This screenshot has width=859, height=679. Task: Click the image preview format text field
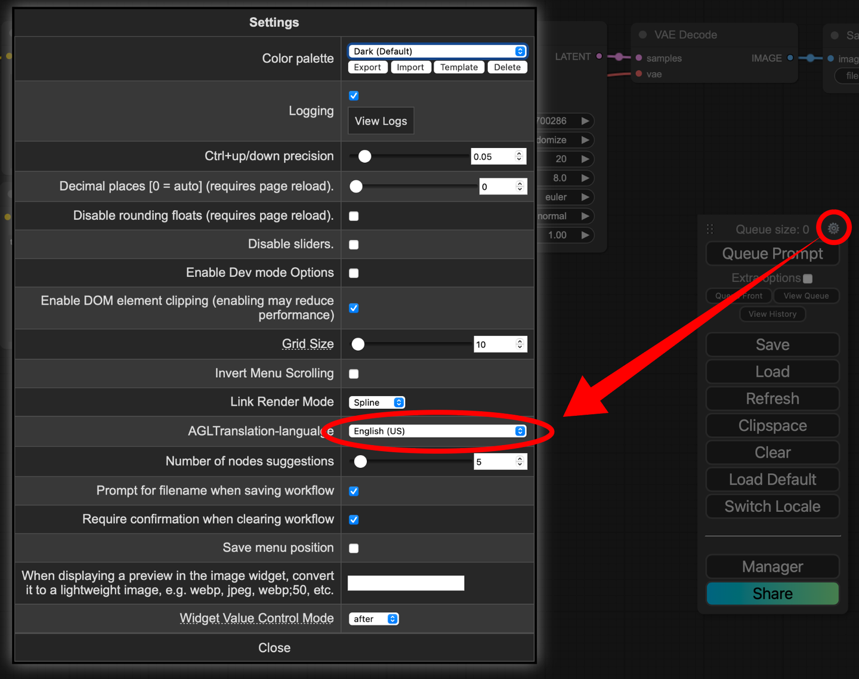406,583
